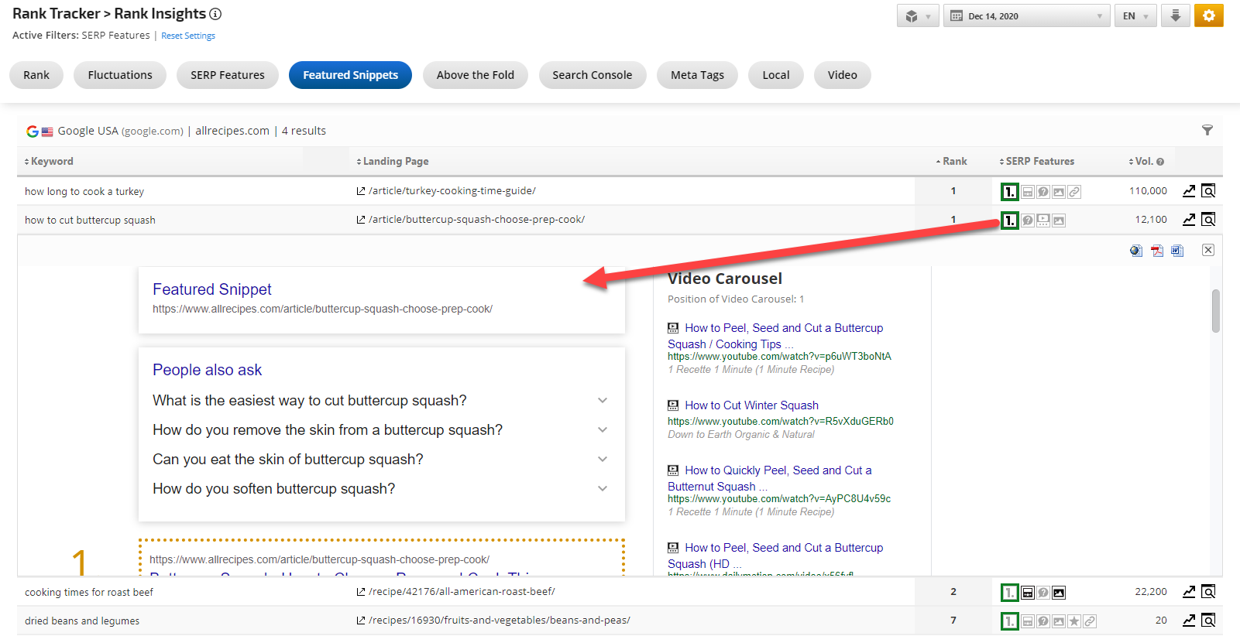
Task: Expand 'How do you soften buttercup squash?' question
Action: [603, 489]
